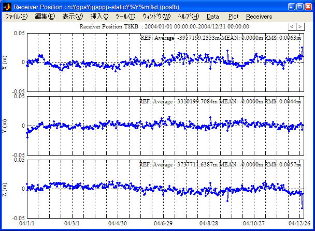315x231 pixels.
Task: Open the 挿入(I) menu
Action: pyautogui.click(x=99, y=17)
